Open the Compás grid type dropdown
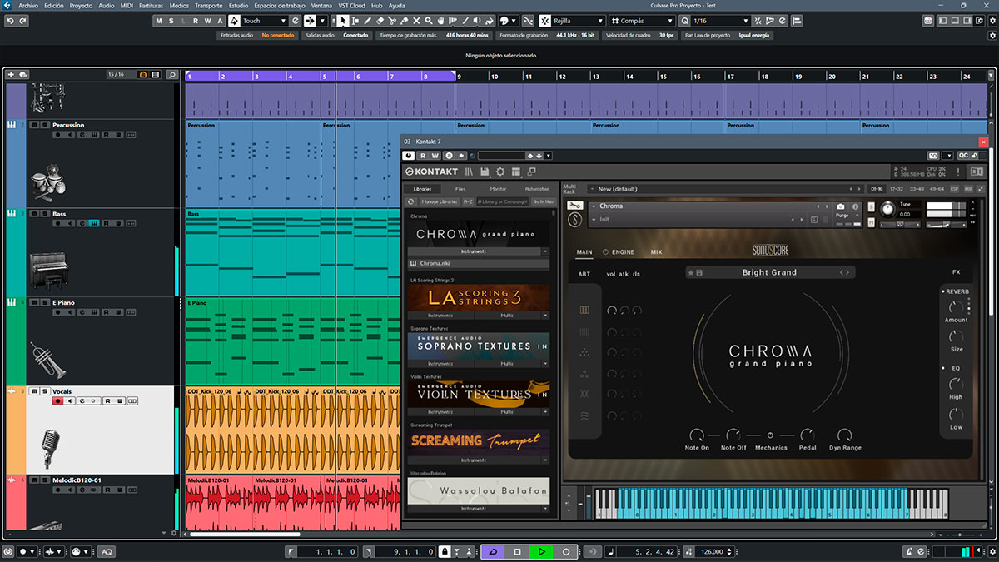 coord(642,20)
